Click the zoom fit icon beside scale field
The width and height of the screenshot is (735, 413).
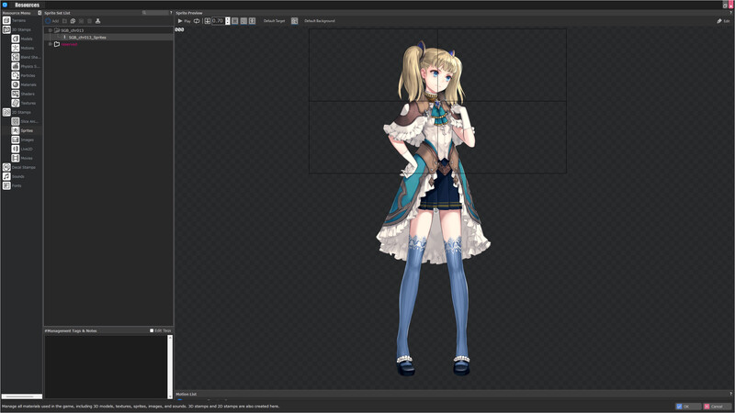pos(208,21)
